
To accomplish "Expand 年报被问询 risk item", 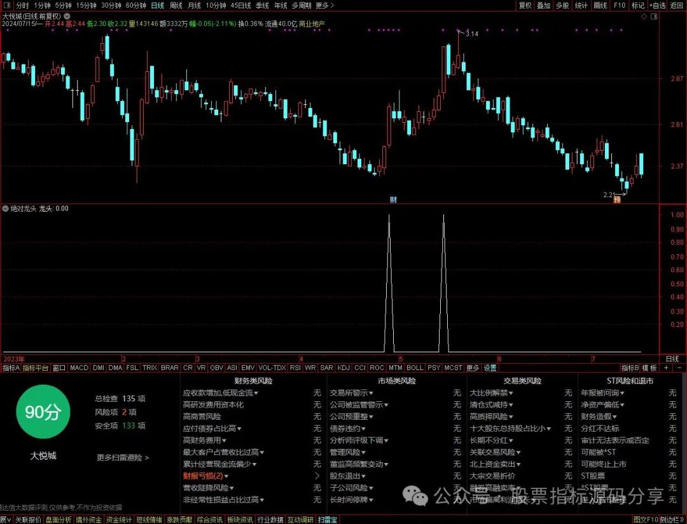I will (x=602, y=393).
